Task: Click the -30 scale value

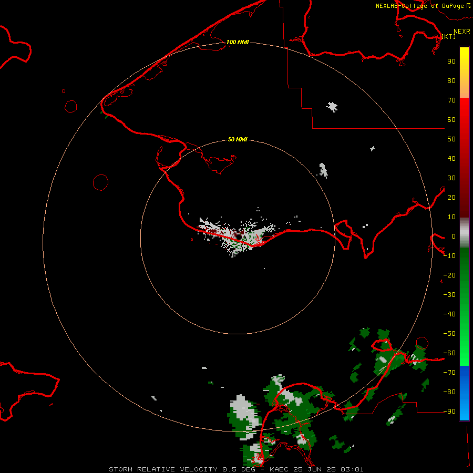Action: coord(449,295)
